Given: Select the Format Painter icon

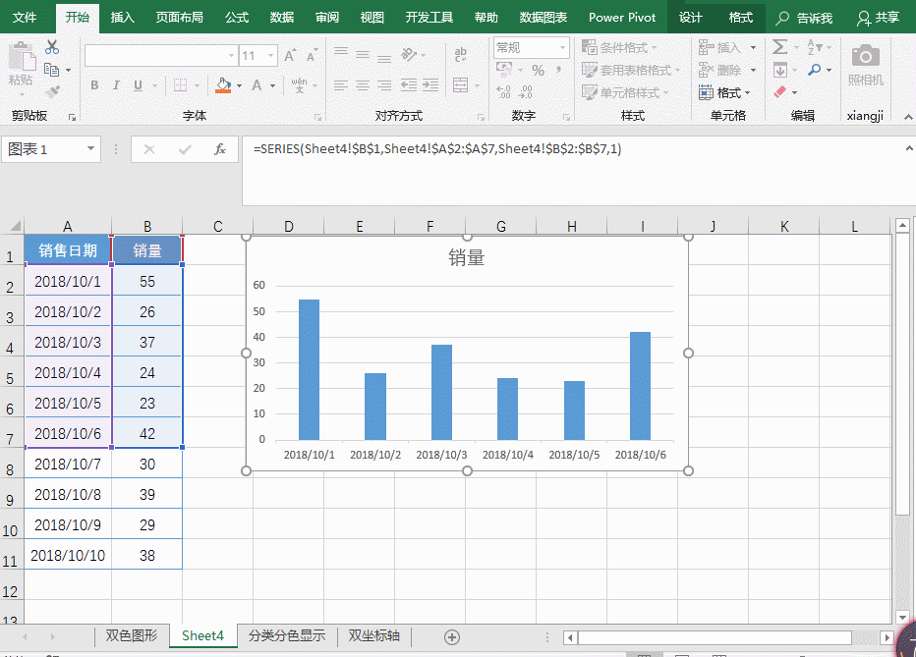Looking at the screenshot, I should pos(52,88).
